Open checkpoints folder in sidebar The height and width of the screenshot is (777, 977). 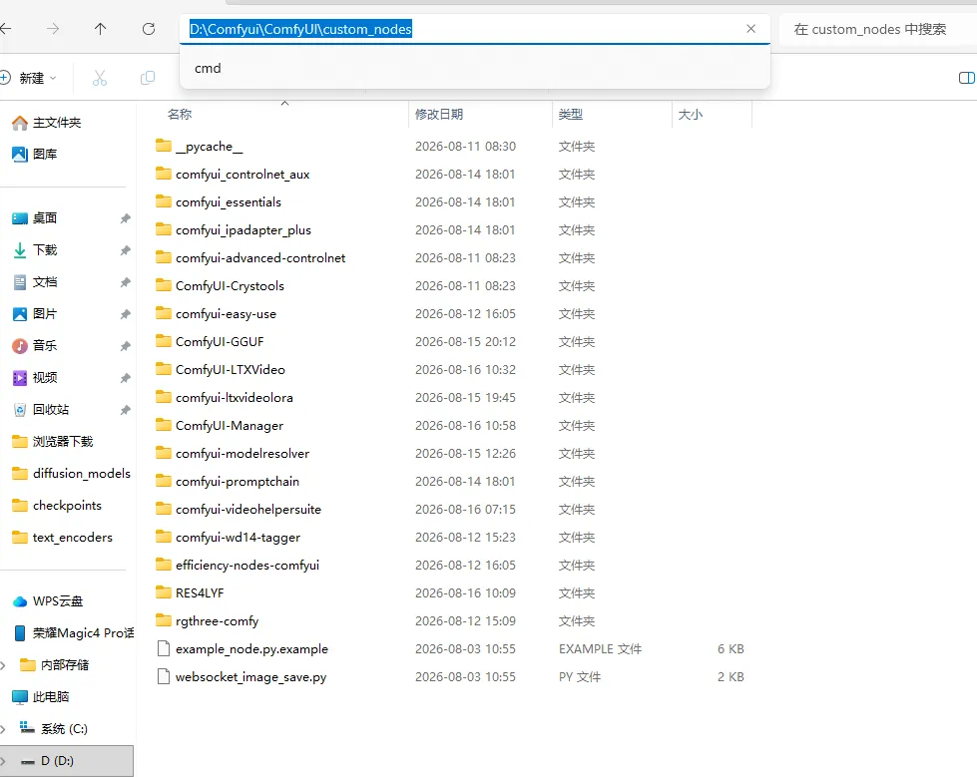click(x=57, y=506)
